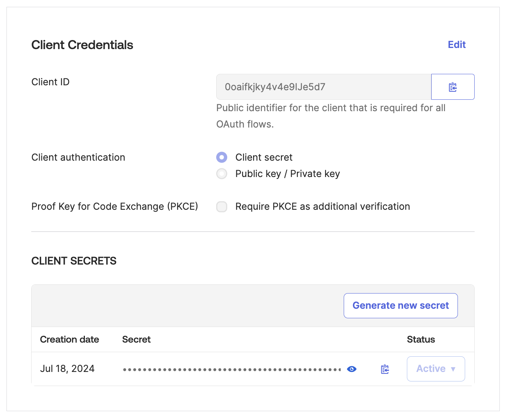Viewport: 507px width, 418px height.
Task: Expand the chevron on the Active status
Action: pyautogui.click(x=453, y=369)
